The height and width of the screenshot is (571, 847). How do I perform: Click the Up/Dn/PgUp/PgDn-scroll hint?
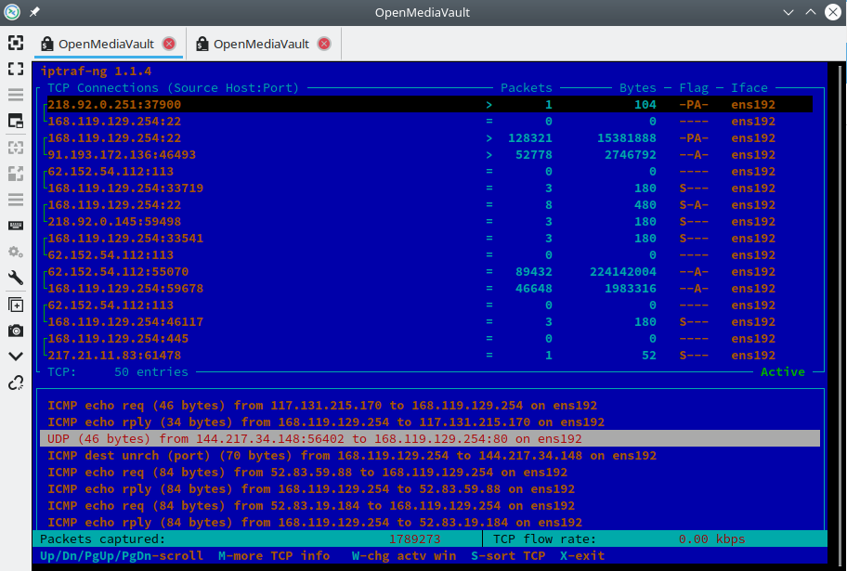pos(122,556)
